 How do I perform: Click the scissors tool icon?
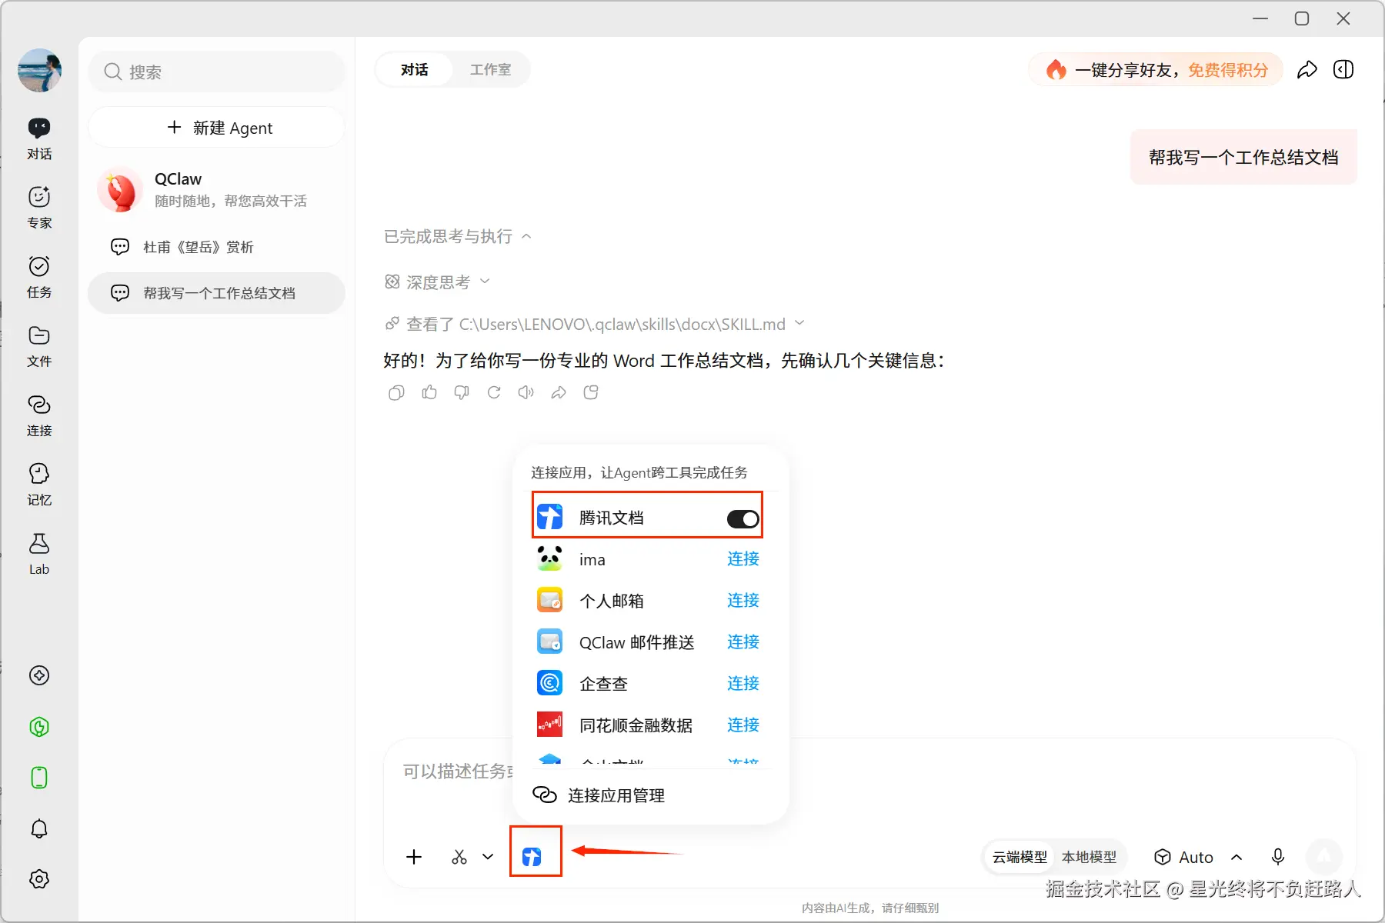tap(459, 857)
